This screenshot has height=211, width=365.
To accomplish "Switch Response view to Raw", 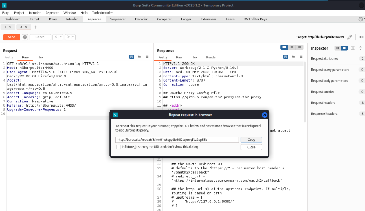I will tap(179, 57).
